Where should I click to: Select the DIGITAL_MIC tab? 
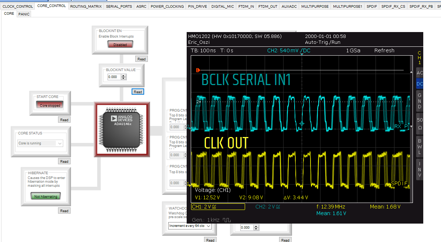point(223,6)
